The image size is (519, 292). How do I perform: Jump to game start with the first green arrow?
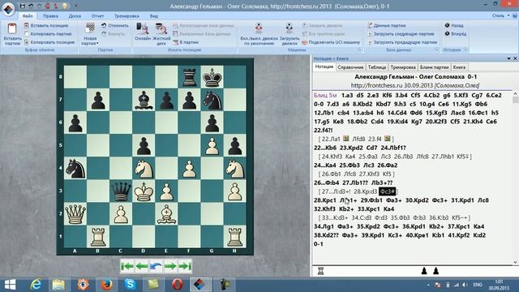pos(127,266)
